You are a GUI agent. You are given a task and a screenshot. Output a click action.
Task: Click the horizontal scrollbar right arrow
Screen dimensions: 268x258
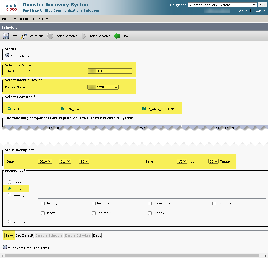tap(266, 256)
